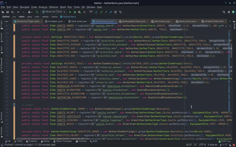
Task: Open the Debug tool window at bottom
Action: pyautogui.click(x=45, y=141)
